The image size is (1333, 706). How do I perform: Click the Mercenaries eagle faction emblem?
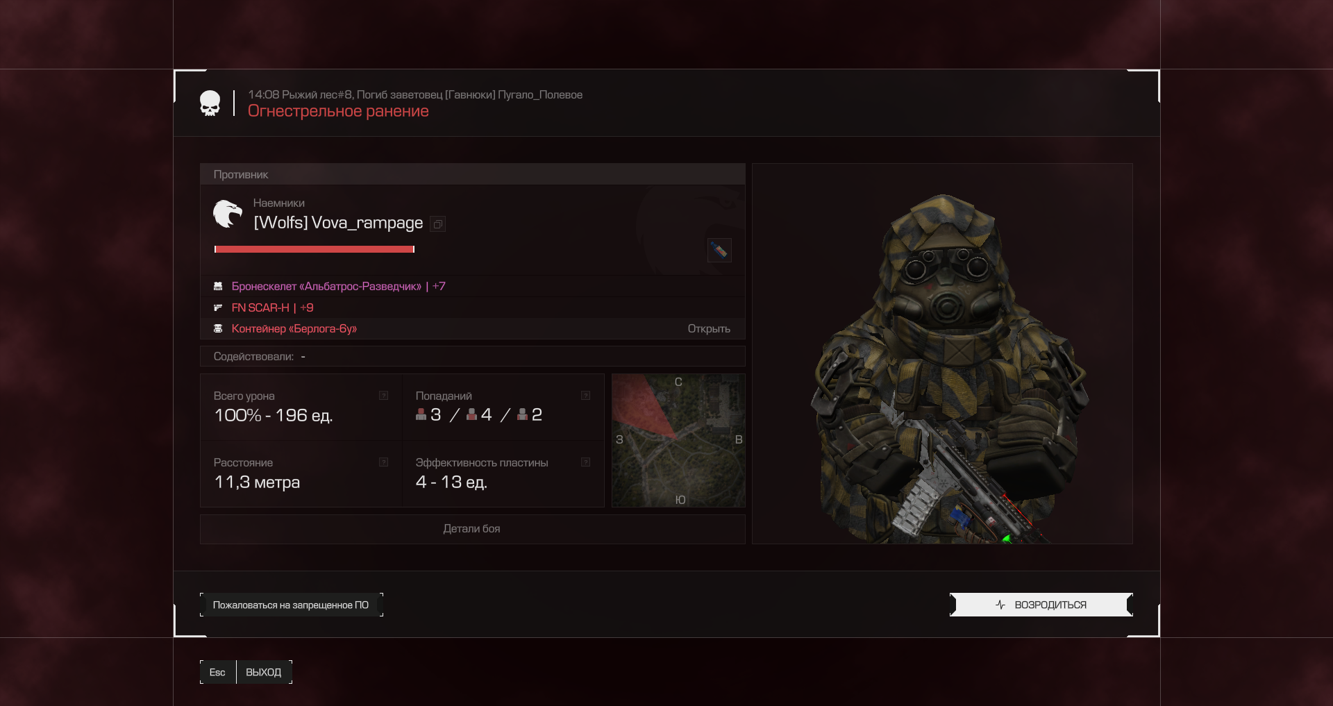[x=227, y=214]
